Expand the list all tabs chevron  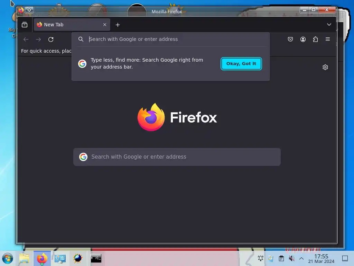click(329, 25)
